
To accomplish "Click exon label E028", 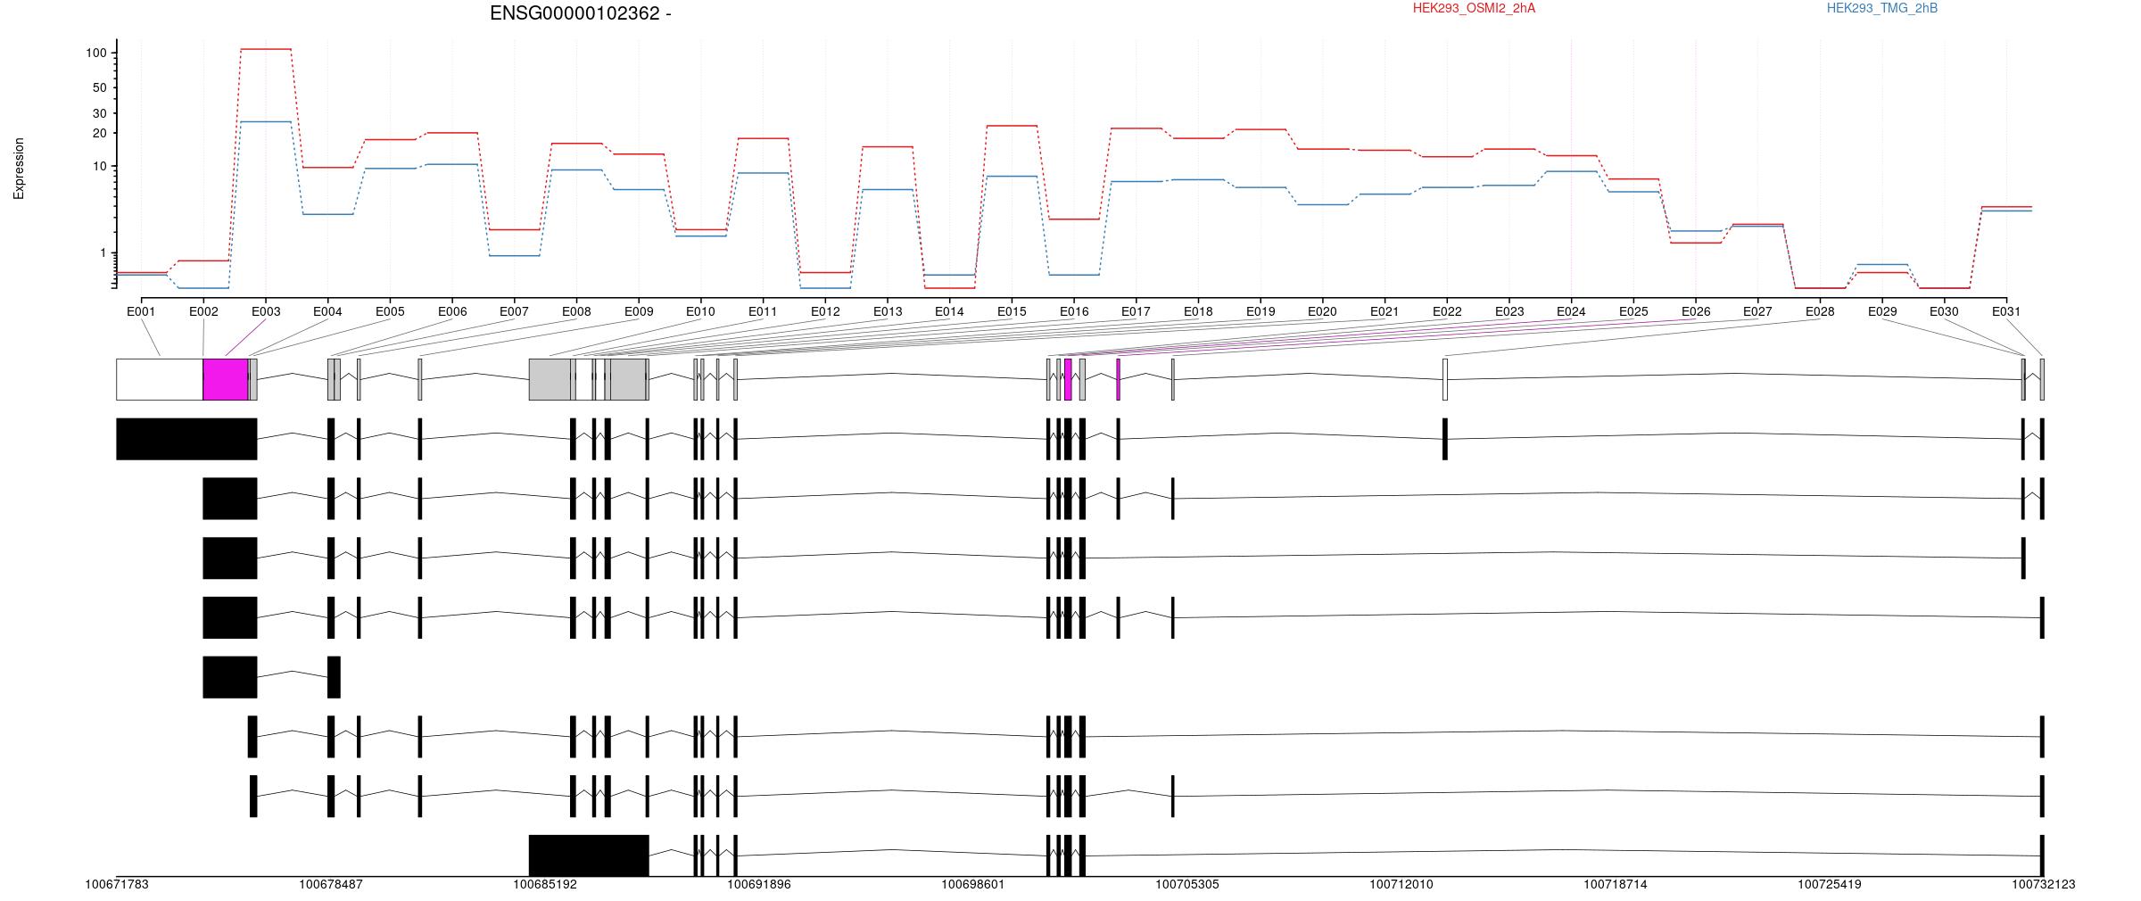I will (x=1820, y=311).
